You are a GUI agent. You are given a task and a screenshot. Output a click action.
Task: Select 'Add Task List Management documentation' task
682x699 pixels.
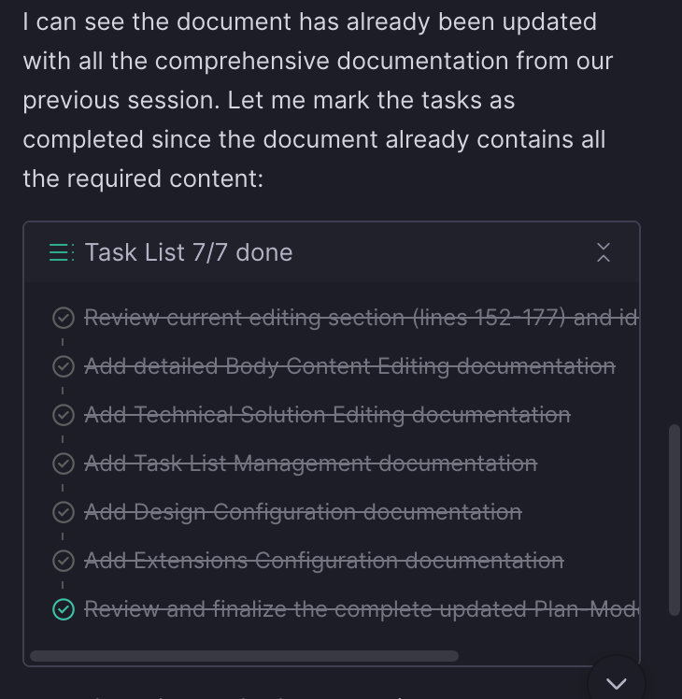[x=310, y=464]
